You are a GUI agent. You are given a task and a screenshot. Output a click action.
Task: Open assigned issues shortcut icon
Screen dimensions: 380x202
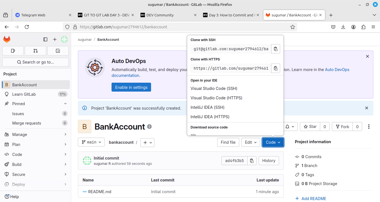point(13,51)
